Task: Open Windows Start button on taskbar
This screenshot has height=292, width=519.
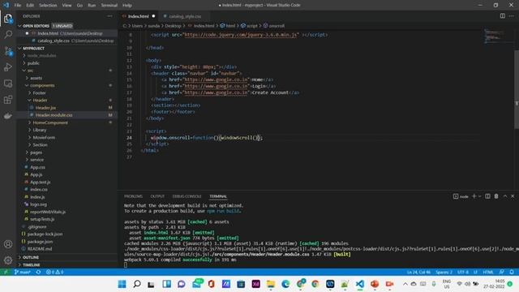Action: coord(122,284)
